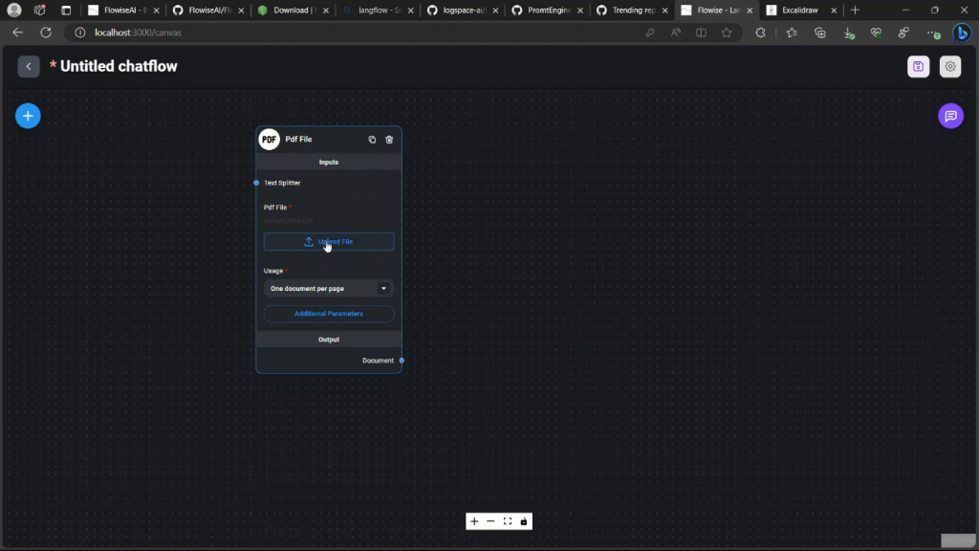Open the Usage dropdown One document per page
This screenshot has width=979, height=551.
329,289
